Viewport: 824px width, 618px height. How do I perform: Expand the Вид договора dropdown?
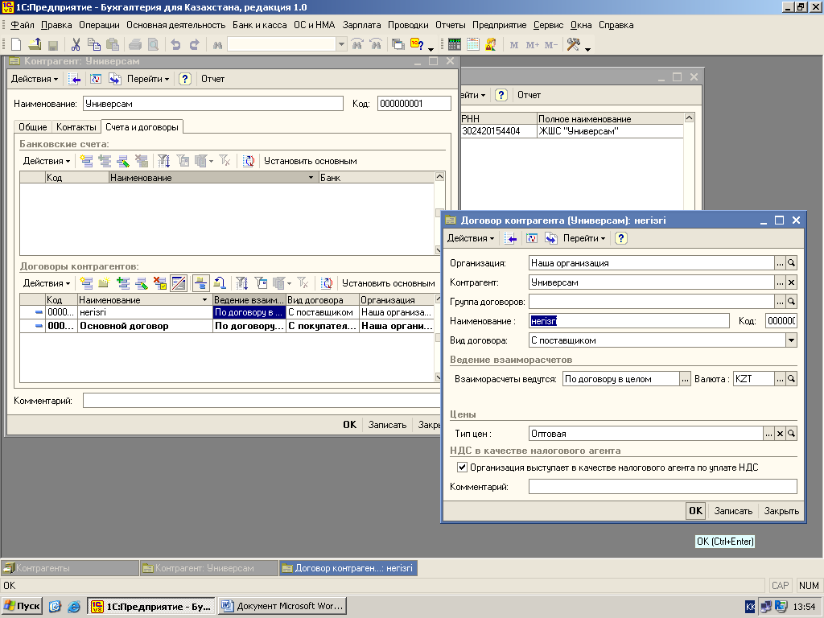click(792, 340)
